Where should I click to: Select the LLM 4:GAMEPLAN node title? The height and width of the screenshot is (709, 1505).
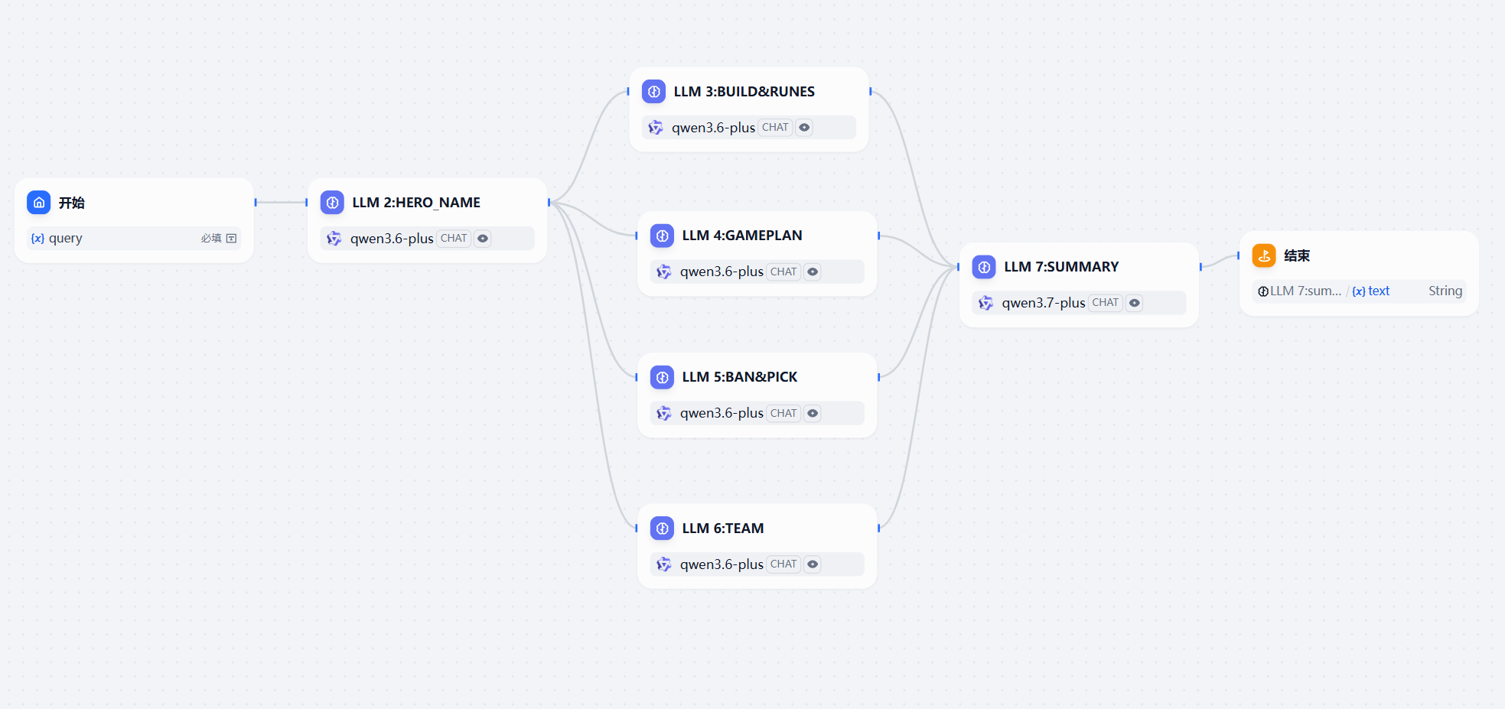pyautogui.click(x=742, y=236)
